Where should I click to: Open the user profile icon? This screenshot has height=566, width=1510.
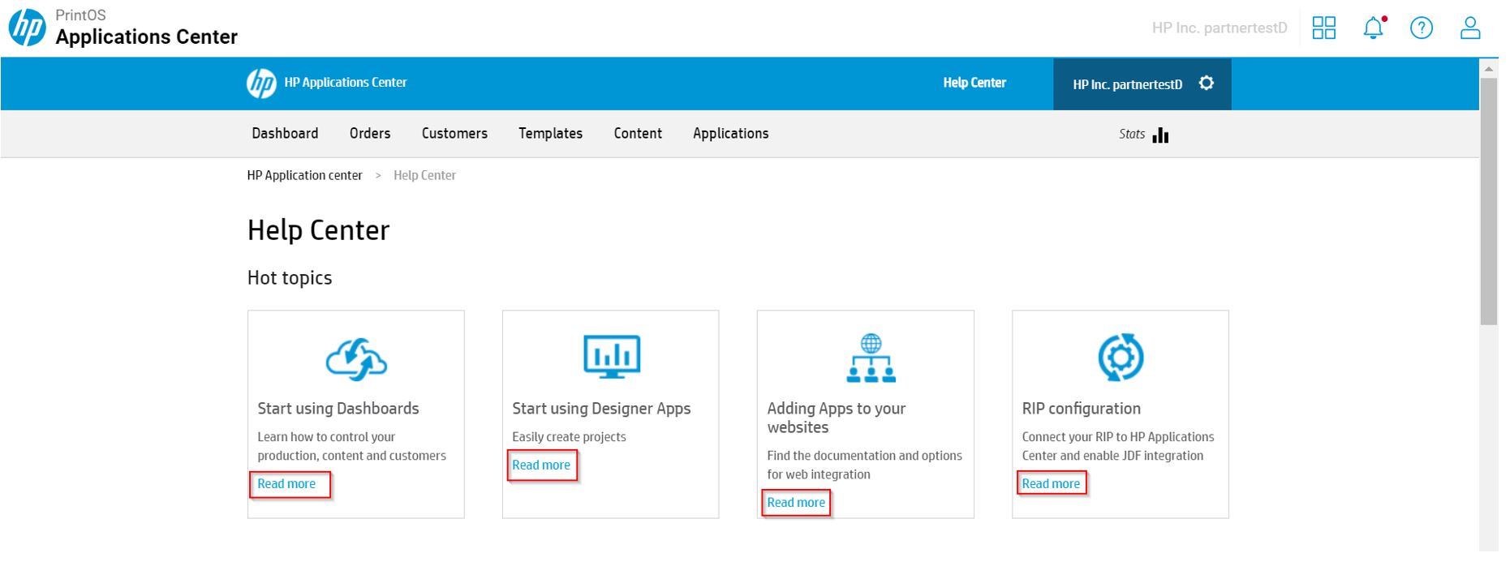1469,28
